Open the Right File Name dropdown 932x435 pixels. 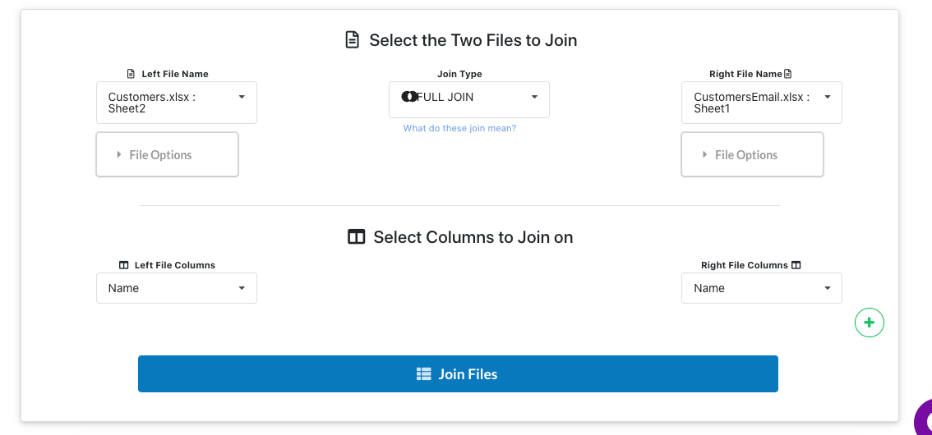[x=761, y=103]
